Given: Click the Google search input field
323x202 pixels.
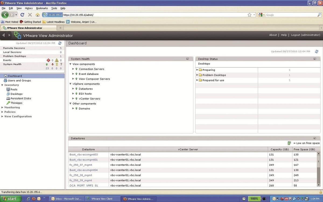Looking at the screenshot, I should click(291, 15).
